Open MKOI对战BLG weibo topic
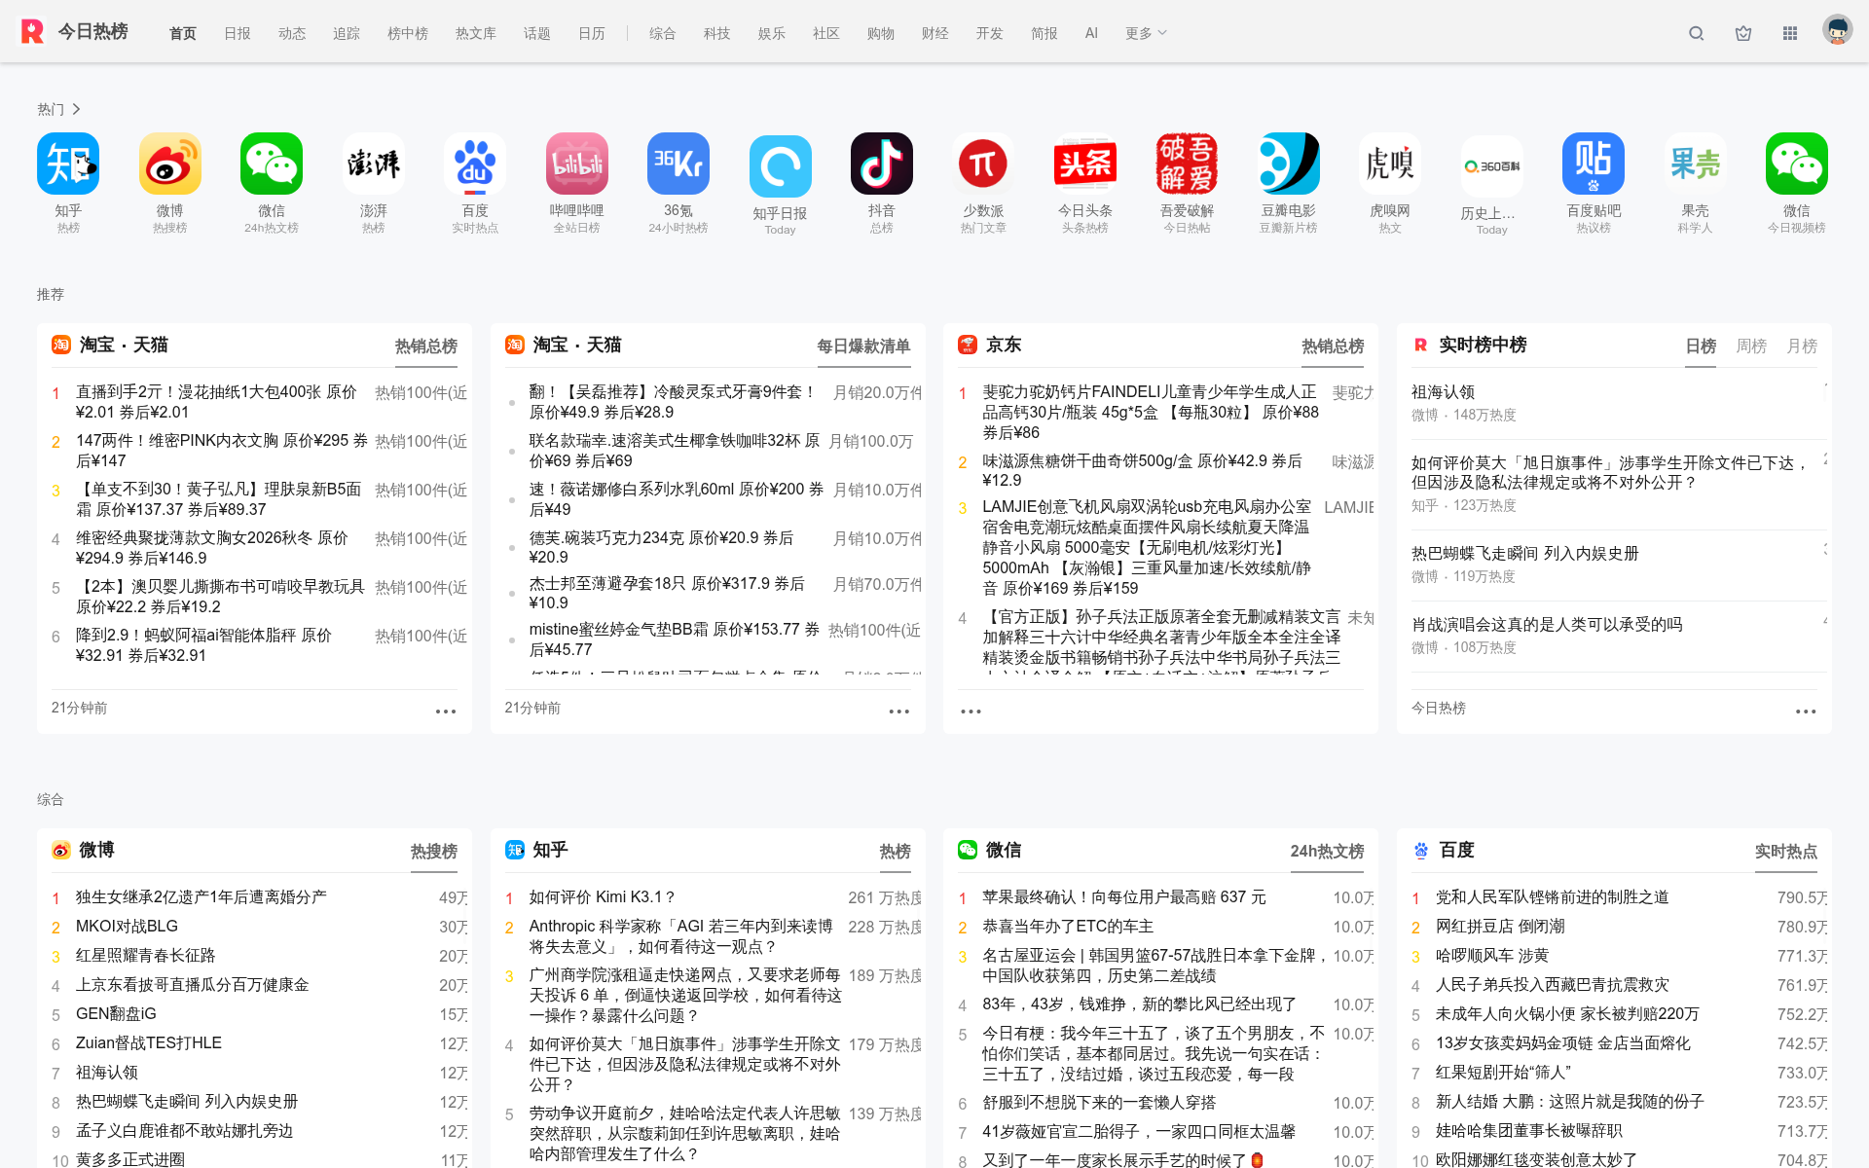 tap(127, 927)
